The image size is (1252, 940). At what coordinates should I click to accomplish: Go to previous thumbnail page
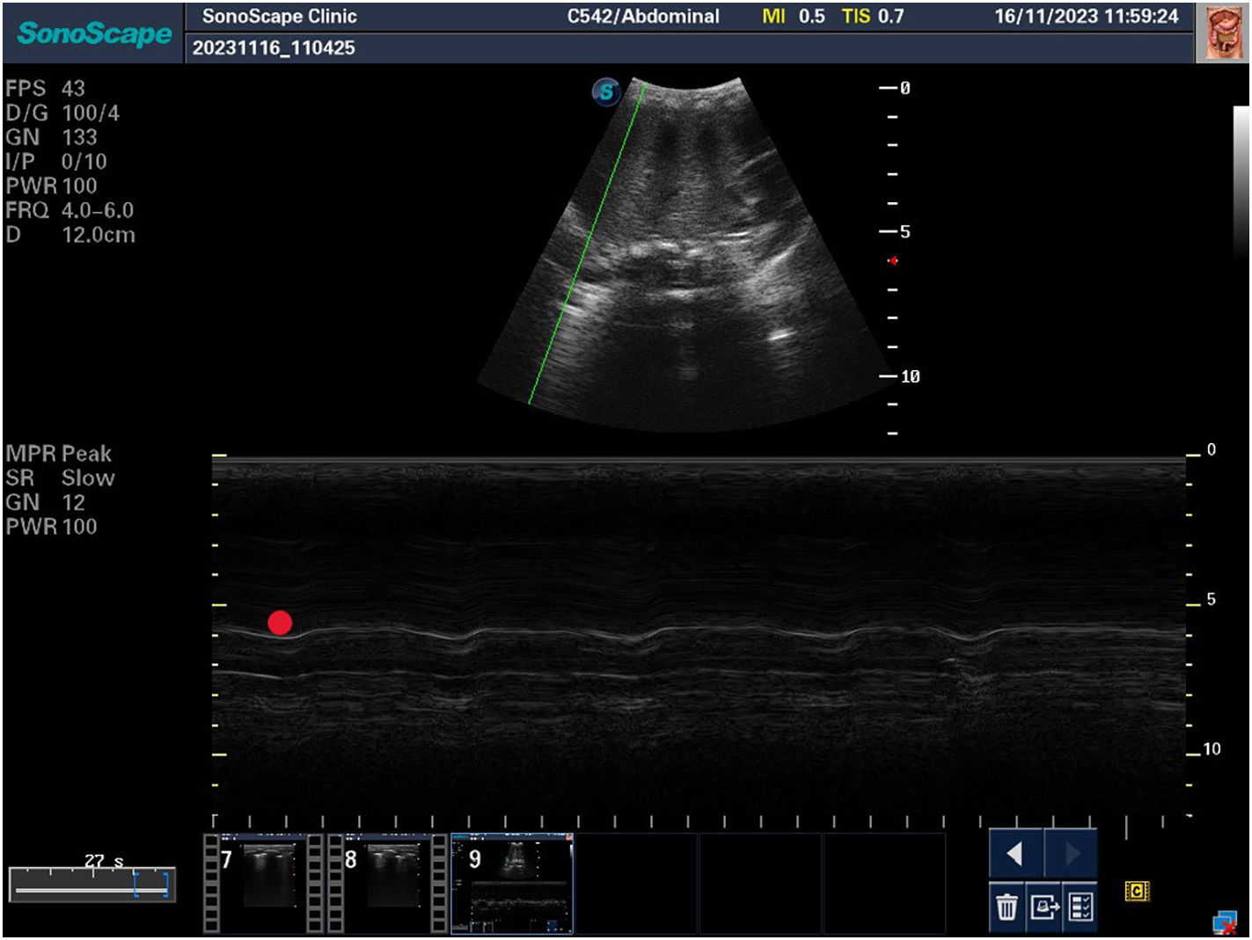1015,854
